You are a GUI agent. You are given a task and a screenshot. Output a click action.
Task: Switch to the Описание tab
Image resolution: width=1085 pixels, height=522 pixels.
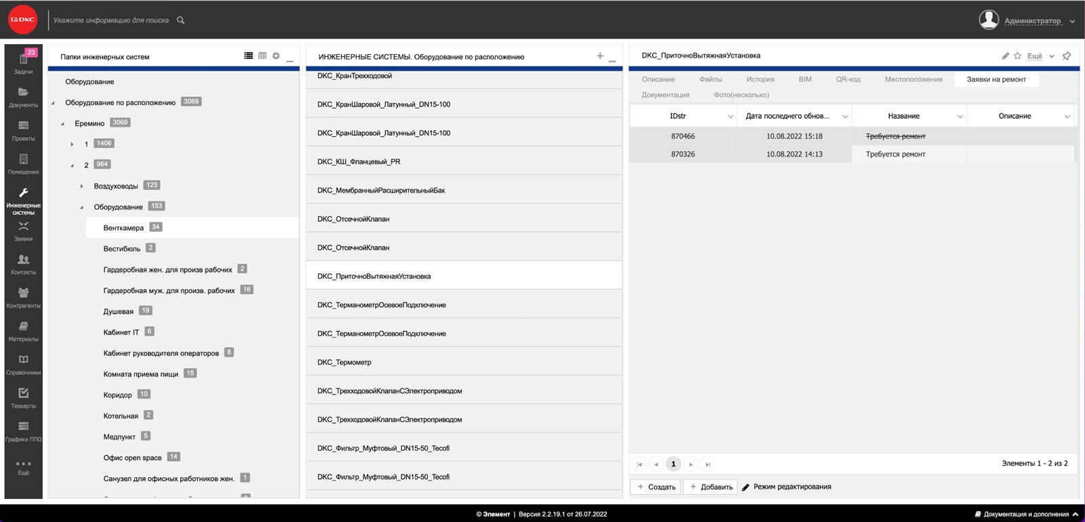tap(658, 79)
